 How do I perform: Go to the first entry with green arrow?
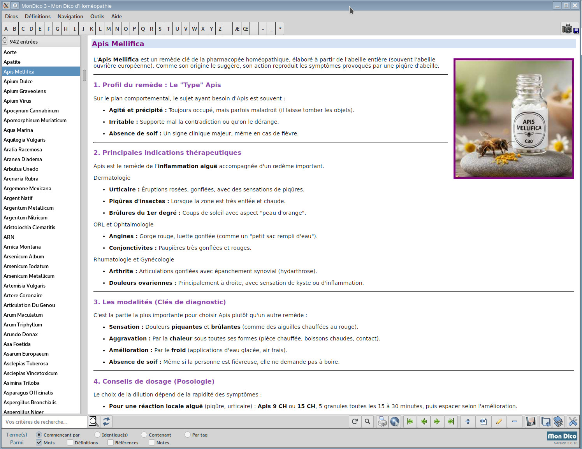click(410, 421)
